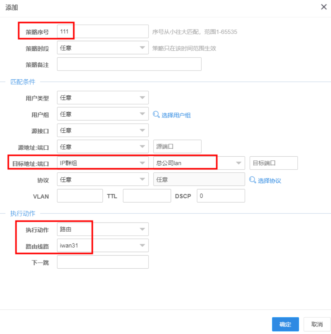Image resolution: width=331 pixels, height=334 pixels.
Task: Click the 策略序号 input field showing 111
Action: tap(103, 32)
